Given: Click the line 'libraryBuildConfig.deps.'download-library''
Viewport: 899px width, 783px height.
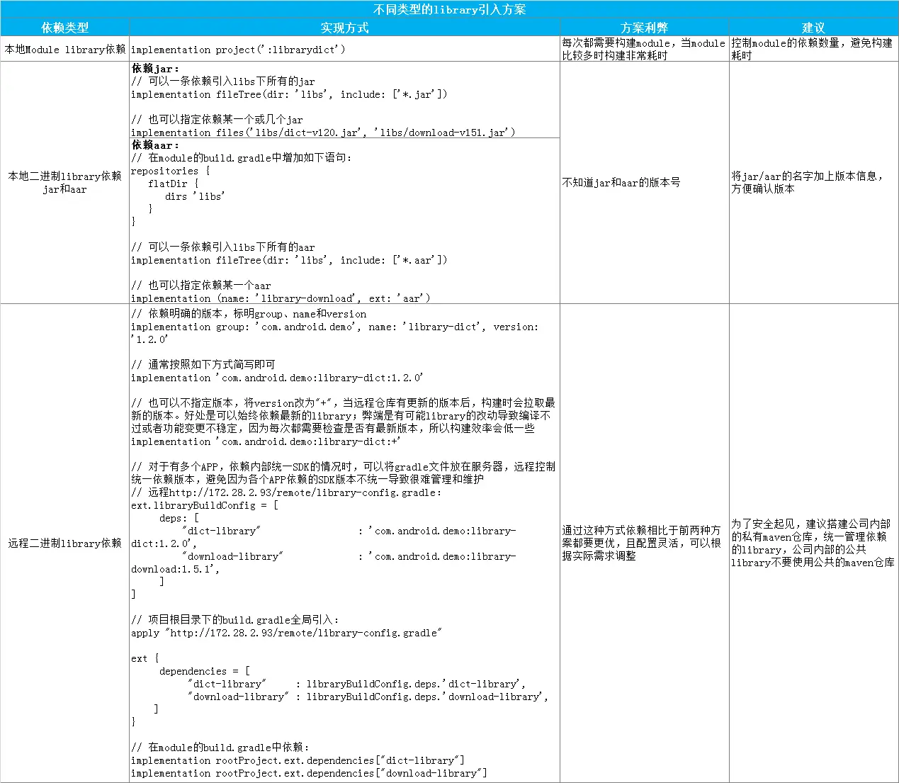Looking at the screenshot, I should tap(368, 697).
